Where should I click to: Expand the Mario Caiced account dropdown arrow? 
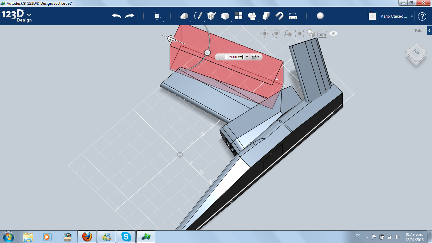(x=412, y=16)
